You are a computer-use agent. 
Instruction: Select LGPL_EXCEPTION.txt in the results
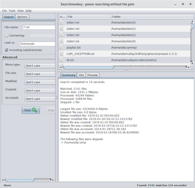[x=81, y=54]
